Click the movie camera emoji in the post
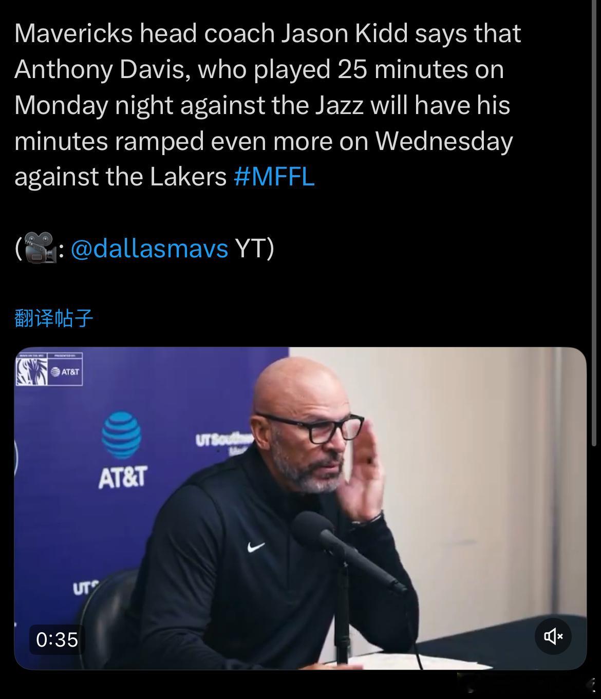This screenshot has height=699, width=601. coord(40,248)
